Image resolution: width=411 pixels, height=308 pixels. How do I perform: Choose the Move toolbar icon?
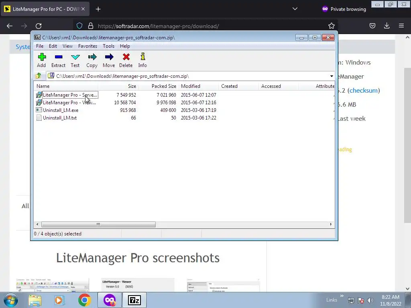coord(109,60)
